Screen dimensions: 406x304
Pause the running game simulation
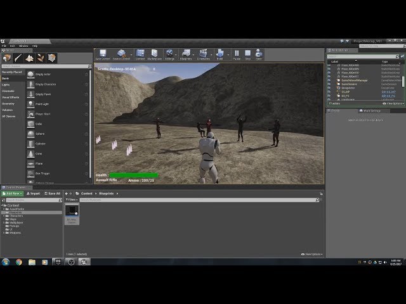pyautogui.click(x=237, y=54)
